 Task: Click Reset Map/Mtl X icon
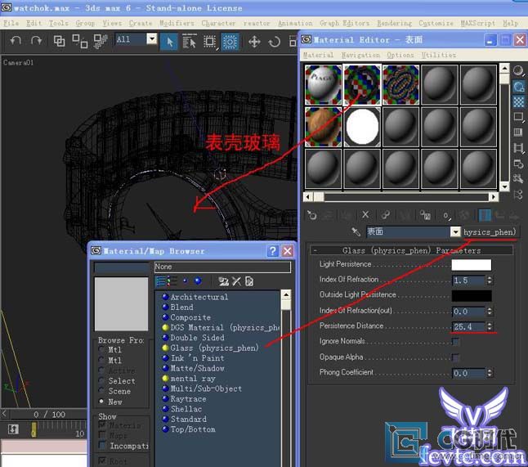(365, 214)
